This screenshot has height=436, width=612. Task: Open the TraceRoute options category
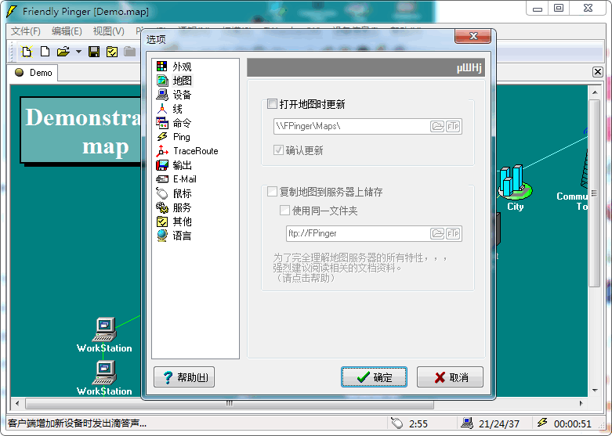pos(187,151)
